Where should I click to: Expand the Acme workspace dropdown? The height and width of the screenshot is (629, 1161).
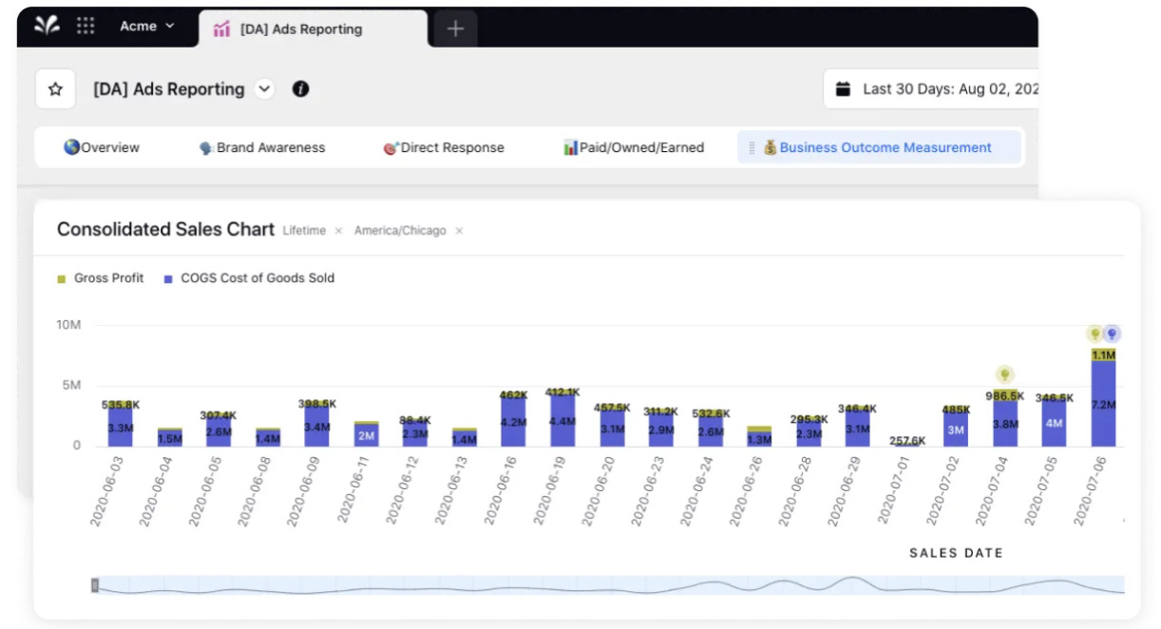147,27
